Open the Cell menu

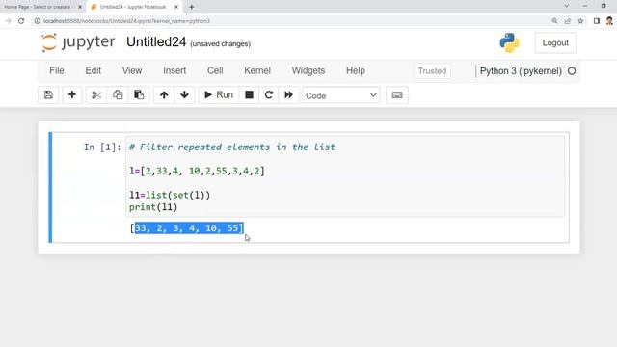pyautogui.click(x=215, y=70)
